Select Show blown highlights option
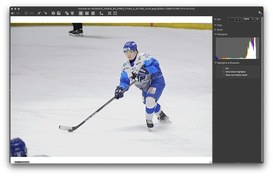This screenshot has height=176, width=273. (x=224, y=72)
